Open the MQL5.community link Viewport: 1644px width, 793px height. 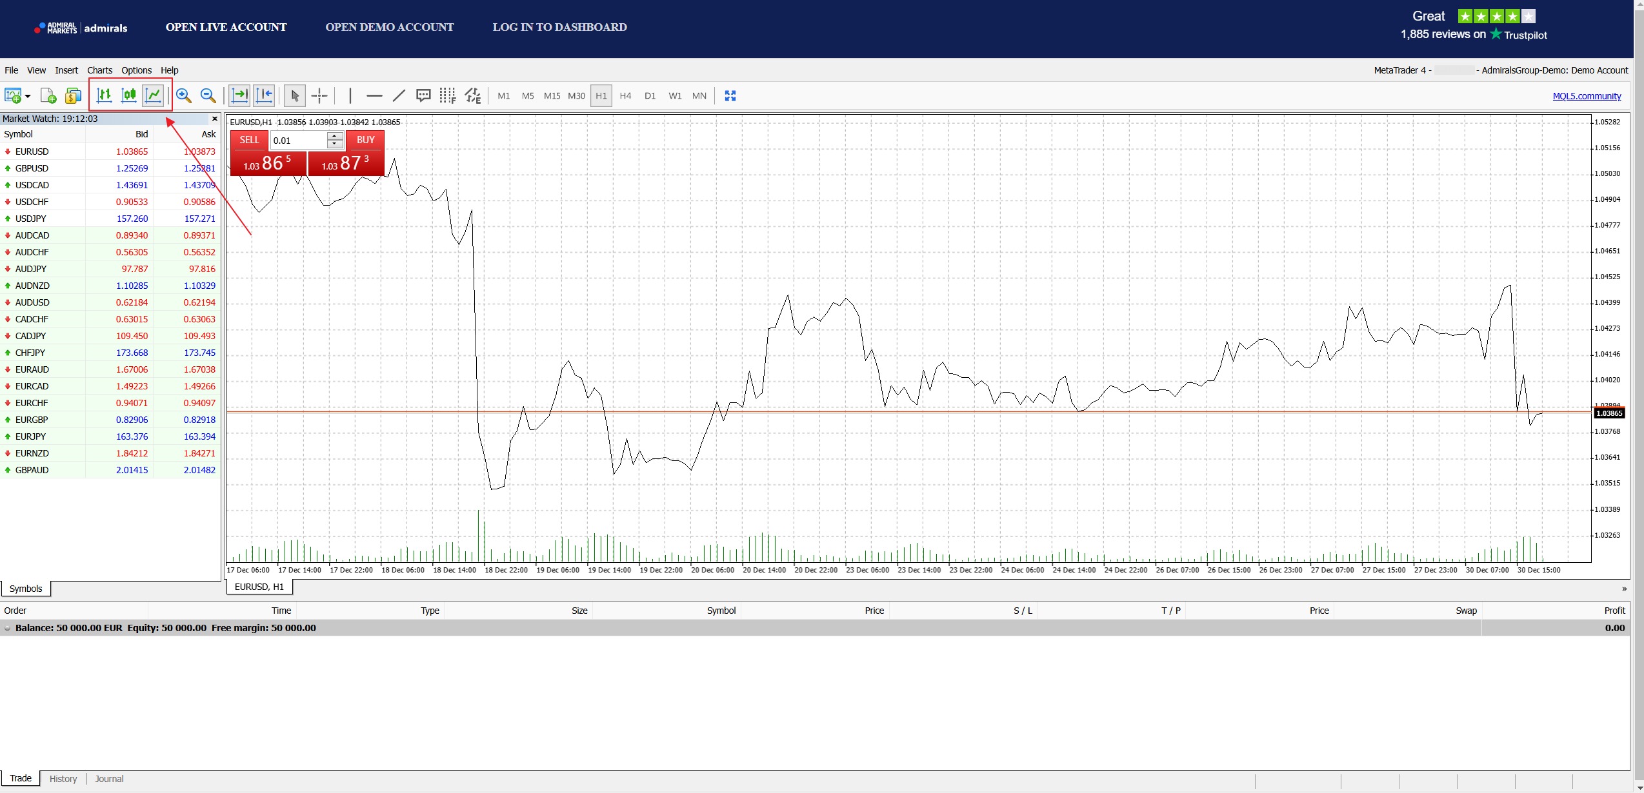[1586, 96]
